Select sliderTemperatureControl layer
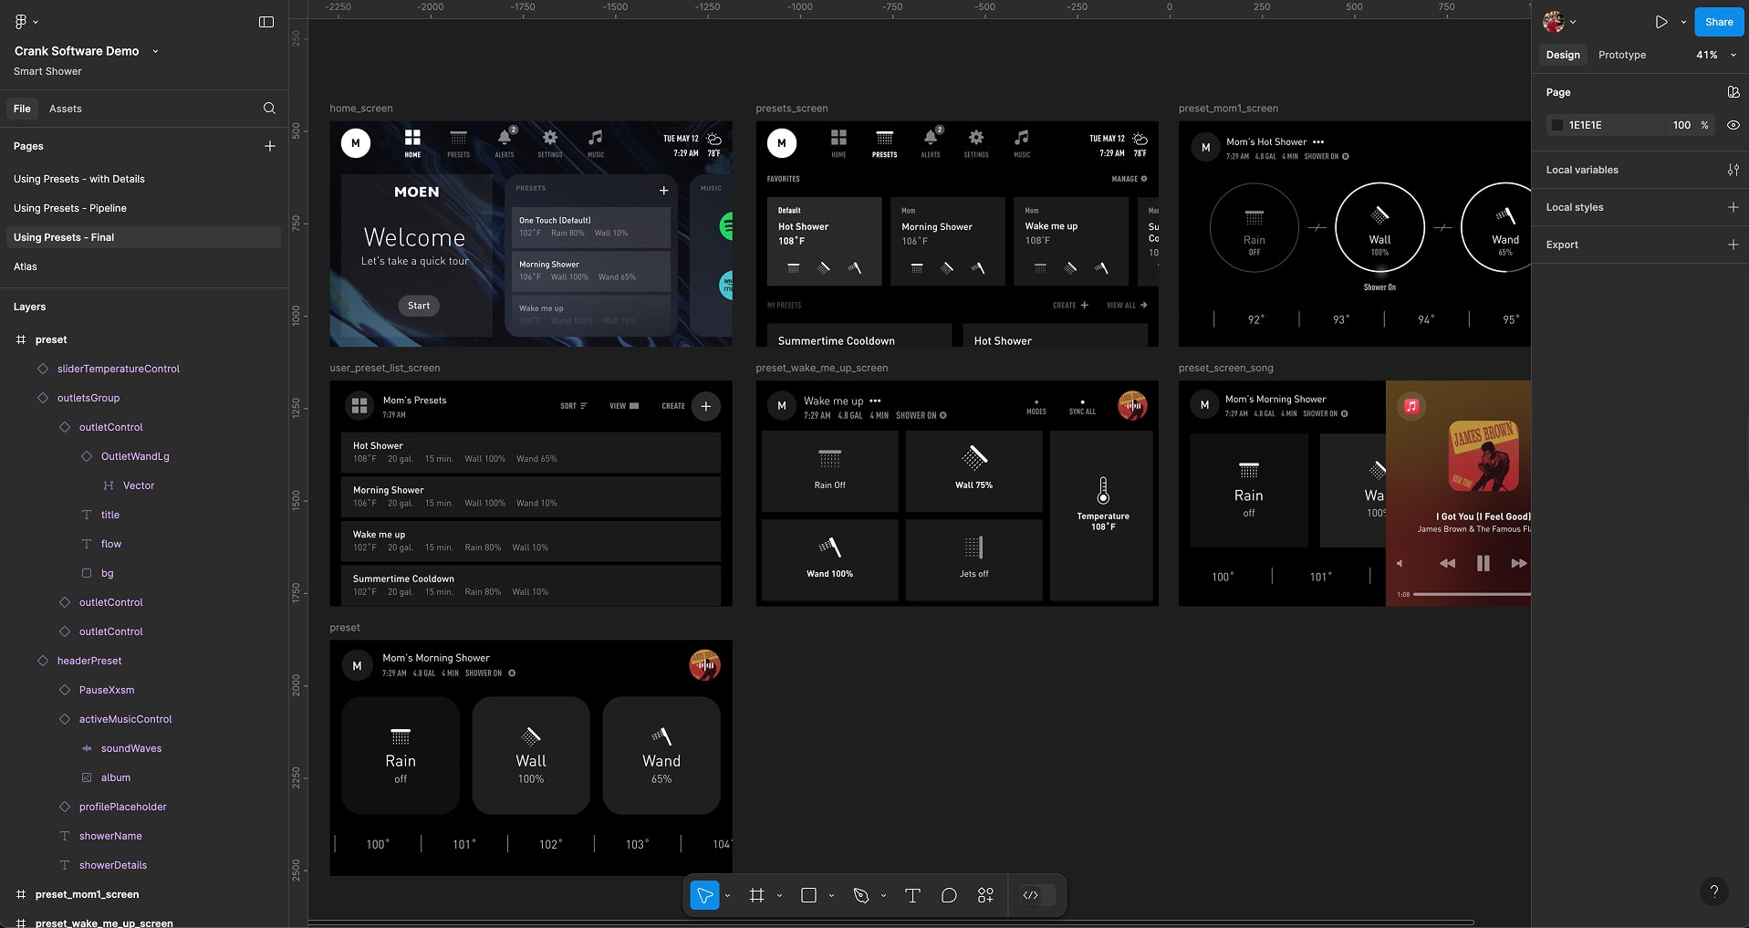Viewport: 1749px width, 928px height. coord(119,369)
